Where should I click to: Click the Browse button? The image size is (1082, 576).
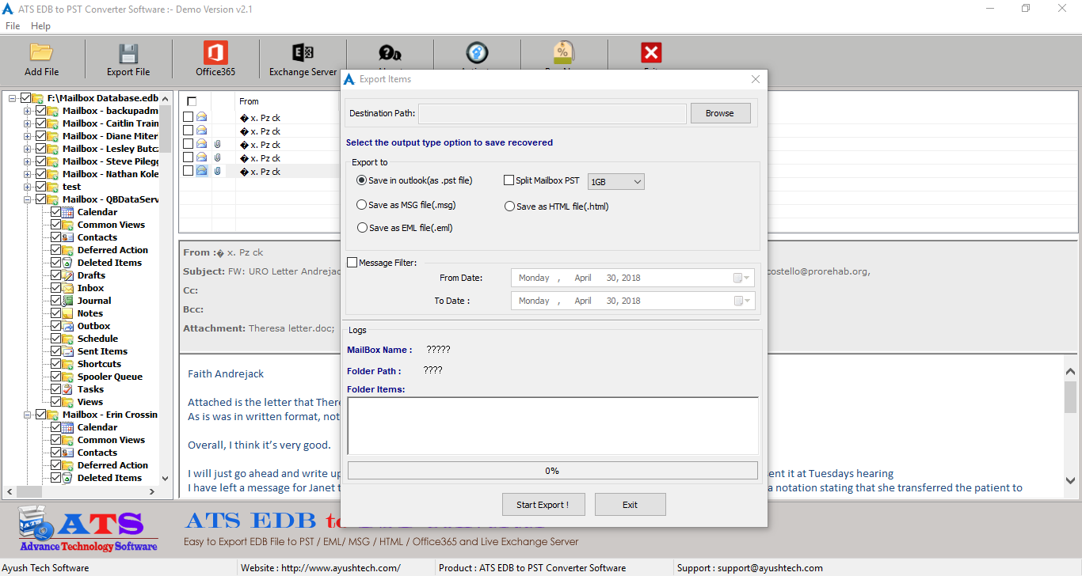[x=719, y=113]
